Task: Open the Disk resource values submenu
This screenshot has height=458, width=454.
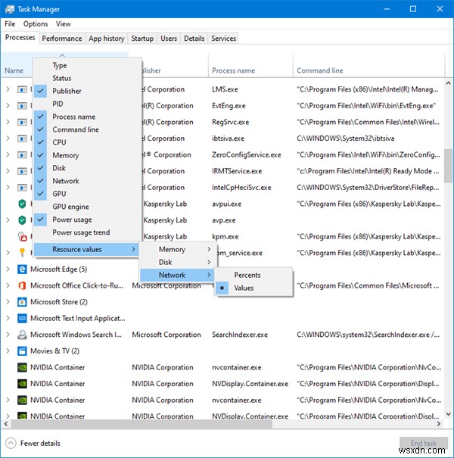Action: (x=178, y=262)
